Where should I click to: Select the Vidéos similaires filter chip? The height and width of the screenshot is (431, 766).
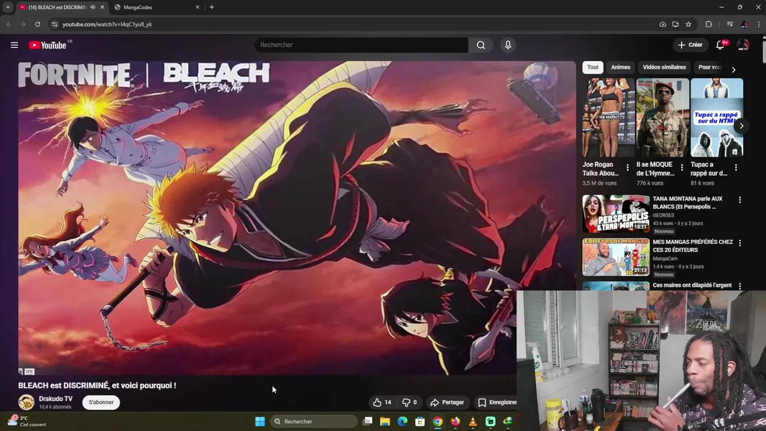(664, 67)
